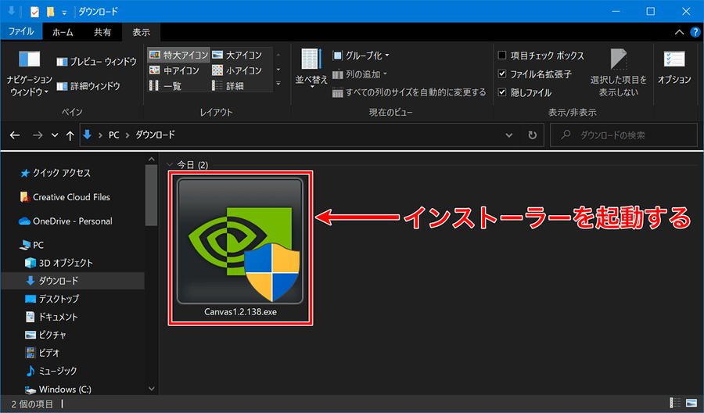The image size is (704, 413).
Task: Open Windows (C:) drive in sidebar
Action: 59,390
